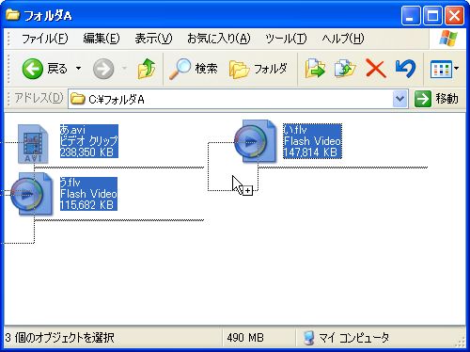Expand the address bar dropdown arrow
Image resolution: width=470 pixels, height=352 pixels.
(399, 99)
